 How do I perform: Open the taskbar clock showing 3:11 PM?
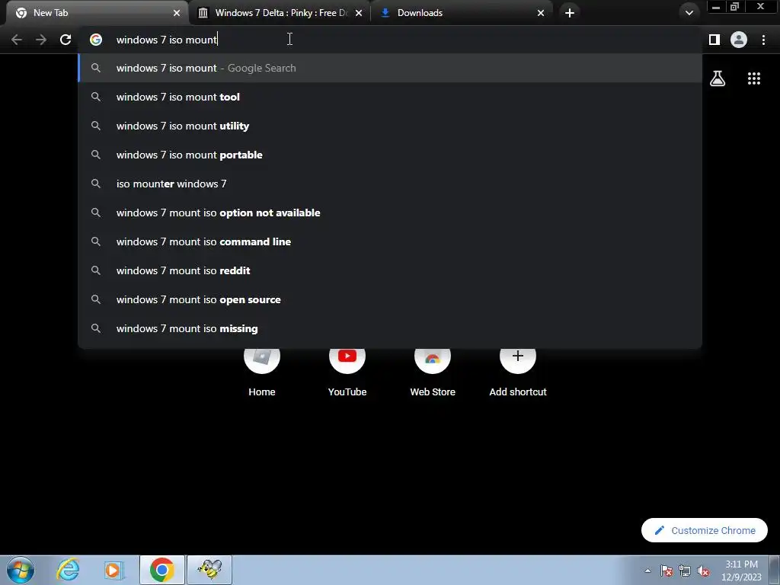pos(741,571)
